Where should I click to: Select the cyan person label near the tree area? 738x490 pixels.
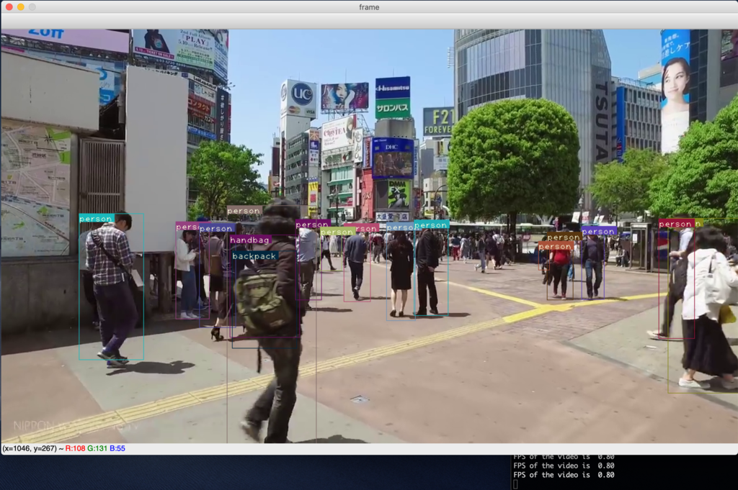[x=430, y=225]
